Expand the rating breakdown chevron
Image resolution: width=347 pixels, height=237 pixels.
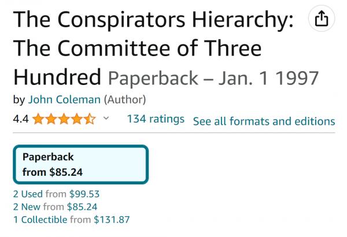coord(106,120)
